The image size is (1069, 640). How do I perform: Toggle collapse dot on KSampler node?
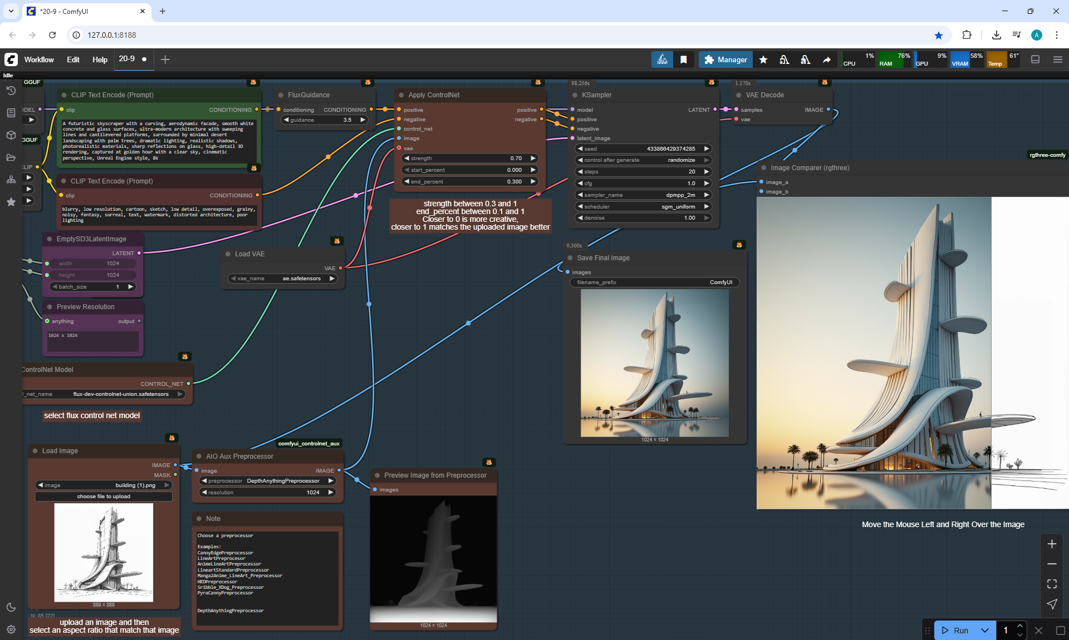[575, 95]
